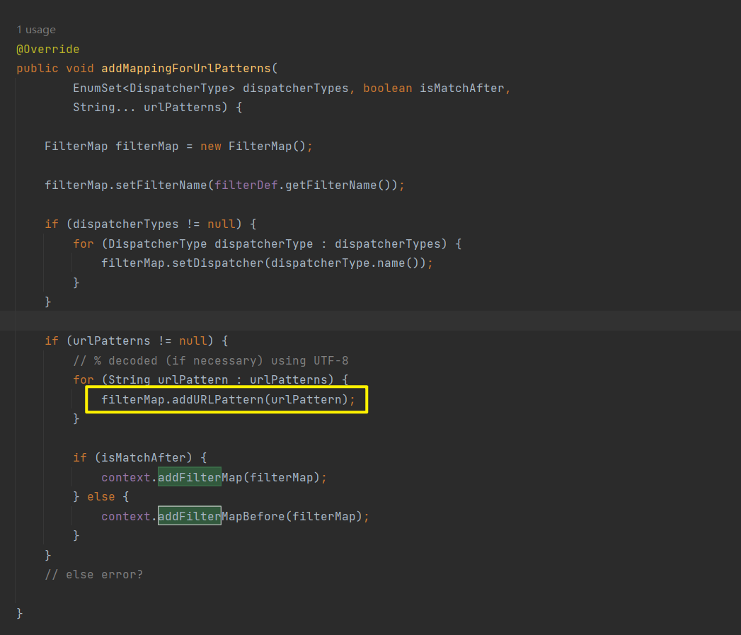Click the "% decoded" UTF-8 comment

210,360
